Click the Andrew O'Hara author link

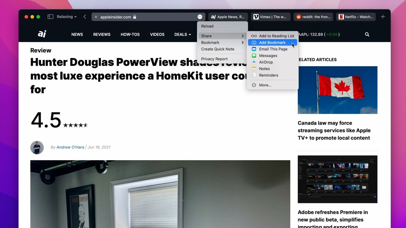(70, 147)
